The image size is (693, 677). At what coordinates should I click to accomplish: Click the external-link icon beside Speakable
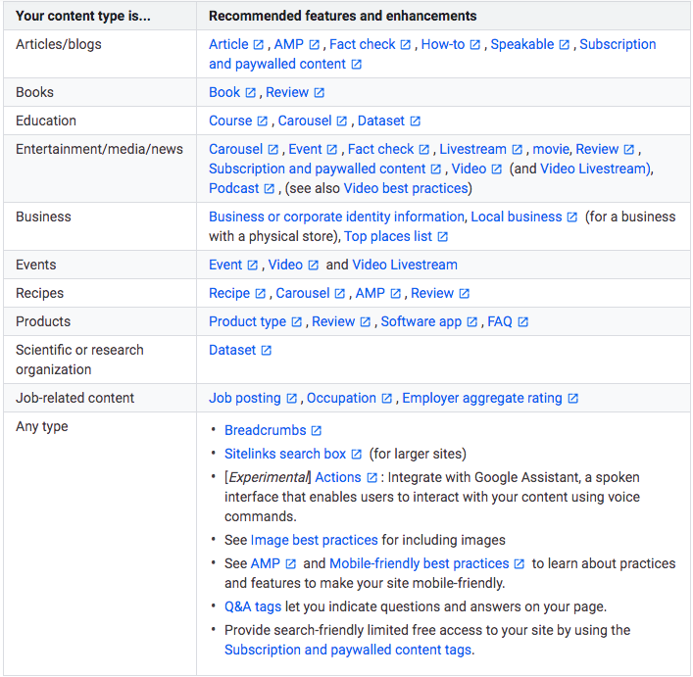(565, 45)
